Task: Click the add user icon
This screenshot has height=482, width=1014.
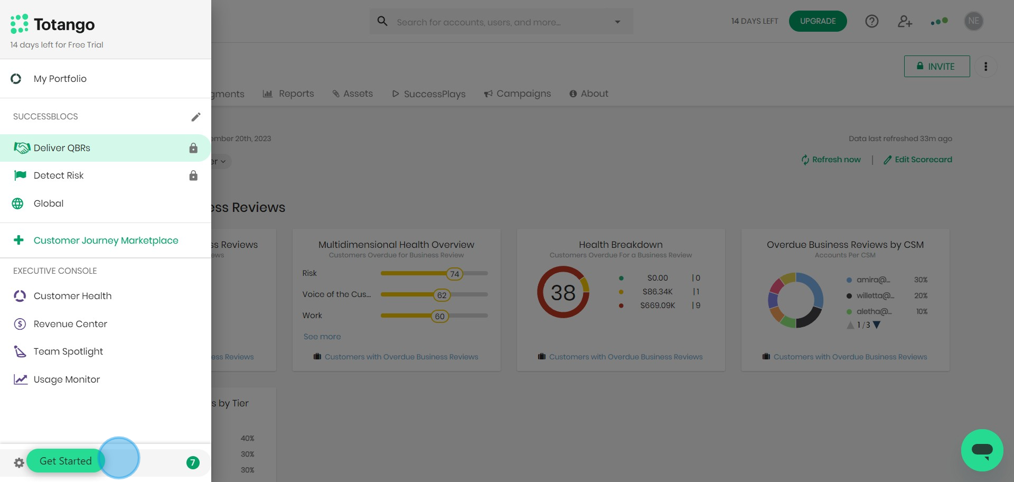Action: (905, 21)
